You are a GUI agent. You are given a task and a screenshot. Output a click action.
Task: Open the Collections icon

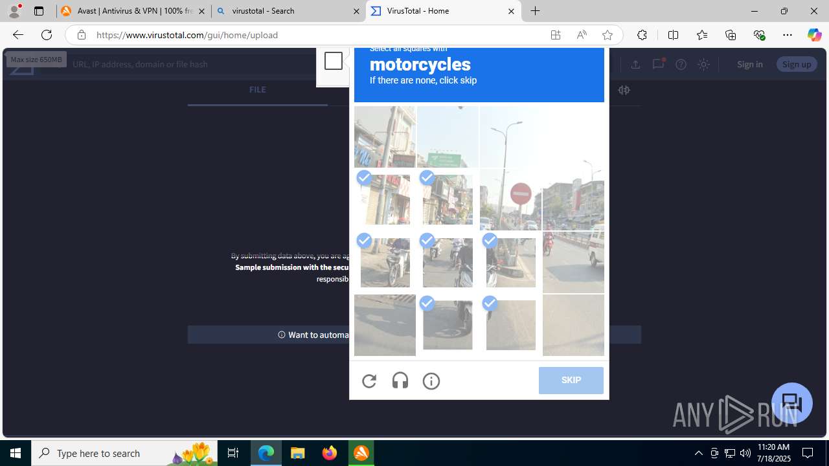point(731,35)
